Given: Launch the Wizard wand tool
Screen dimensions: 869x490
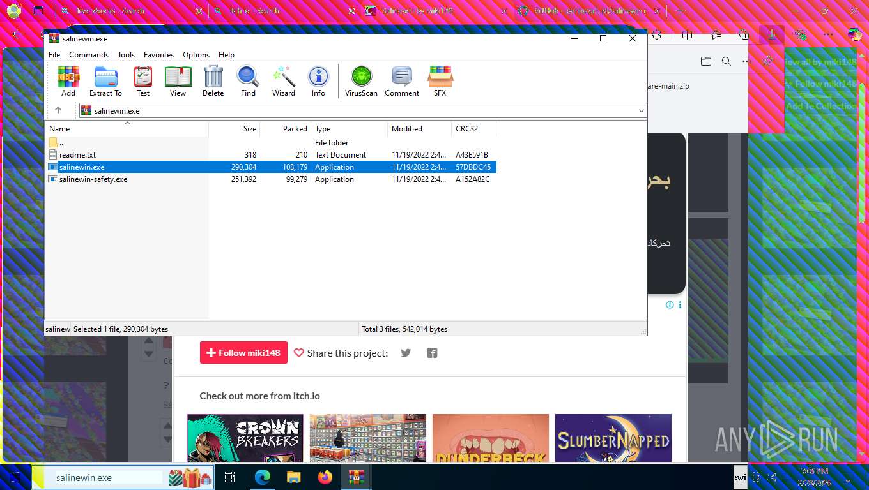Looking at the screenshot, I should (x=283, y=81).
